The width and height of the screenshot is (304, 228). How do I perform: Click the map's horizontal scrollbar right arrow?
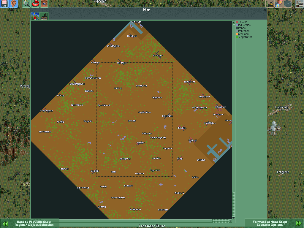tap(230, 221)
